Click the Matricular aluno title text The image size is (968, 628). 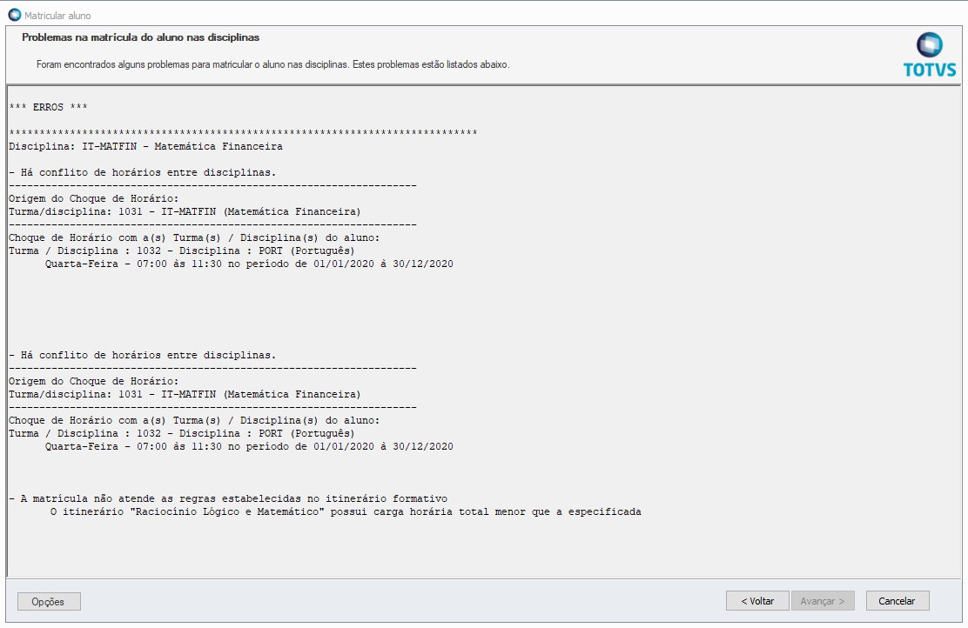click(57, 16)
